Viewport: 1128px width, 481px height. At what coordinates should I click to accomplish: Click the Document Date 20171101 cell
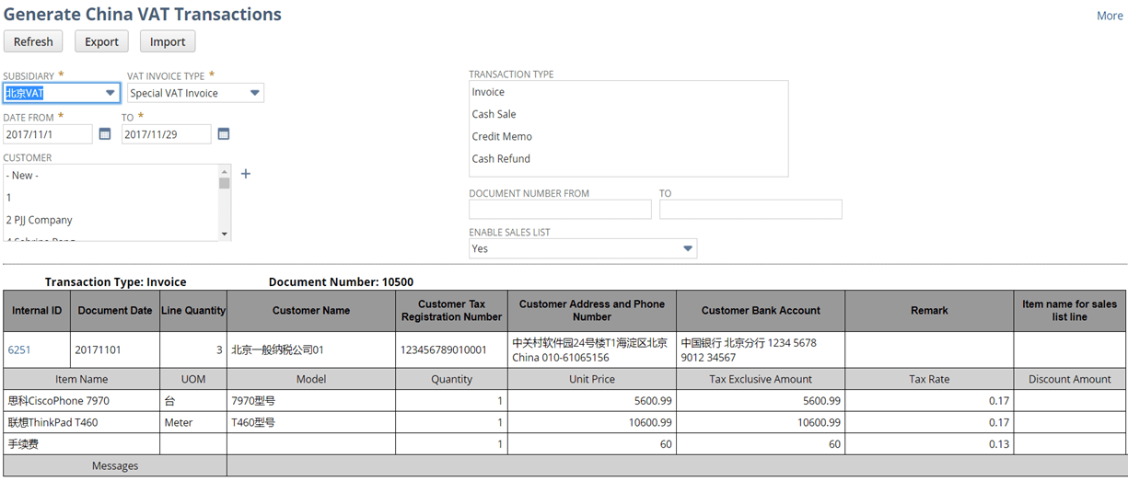(115, 350)
